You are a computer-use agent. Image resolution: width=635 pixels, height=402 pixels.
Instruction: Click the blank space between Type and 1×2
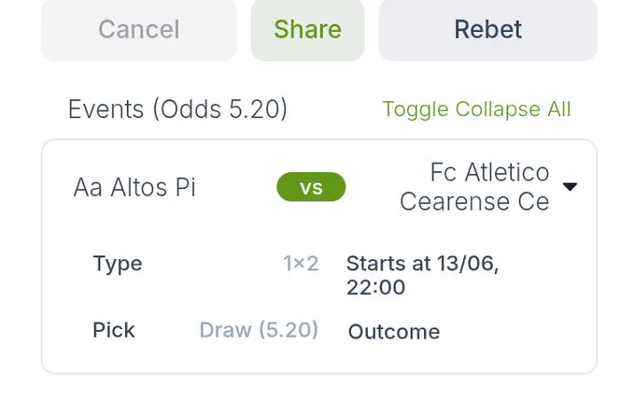point(212,264)
